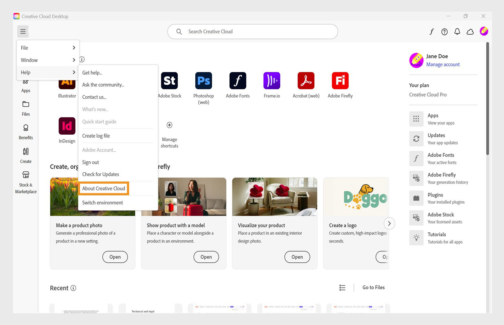
Task: Open the Adobe Fonts app icon
Action: (238, 81)
